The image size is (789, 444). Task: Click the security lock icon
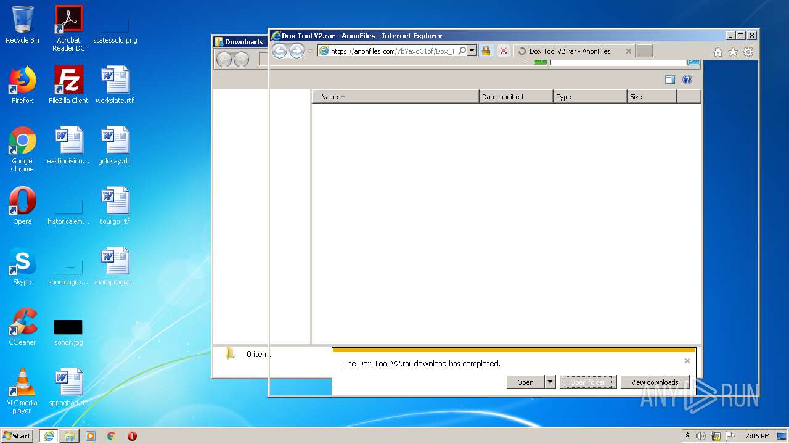[x=486, y=51]
